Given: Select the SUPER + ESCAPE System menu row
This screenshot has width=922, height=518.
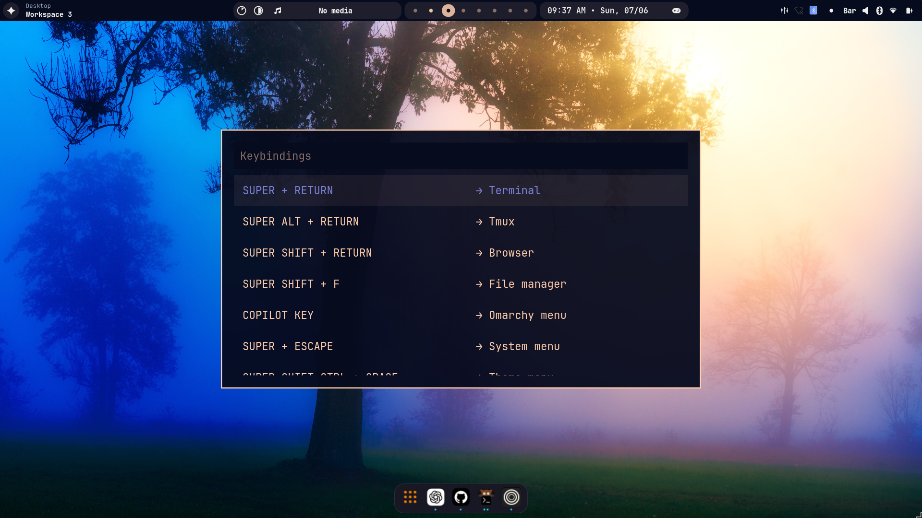Looking at the screenshot, I should click(461, 346).
